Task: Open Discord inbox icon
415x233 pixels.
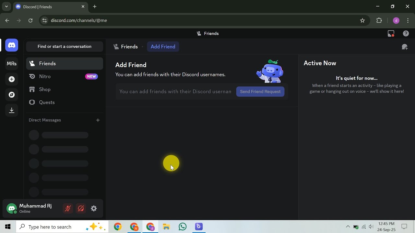Action: (x=391, y=33)
